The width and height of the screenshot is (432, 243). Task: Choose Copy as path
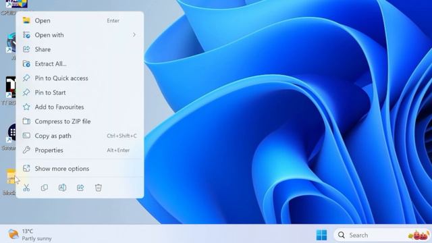pyautogui.click(x=80, y=136)
